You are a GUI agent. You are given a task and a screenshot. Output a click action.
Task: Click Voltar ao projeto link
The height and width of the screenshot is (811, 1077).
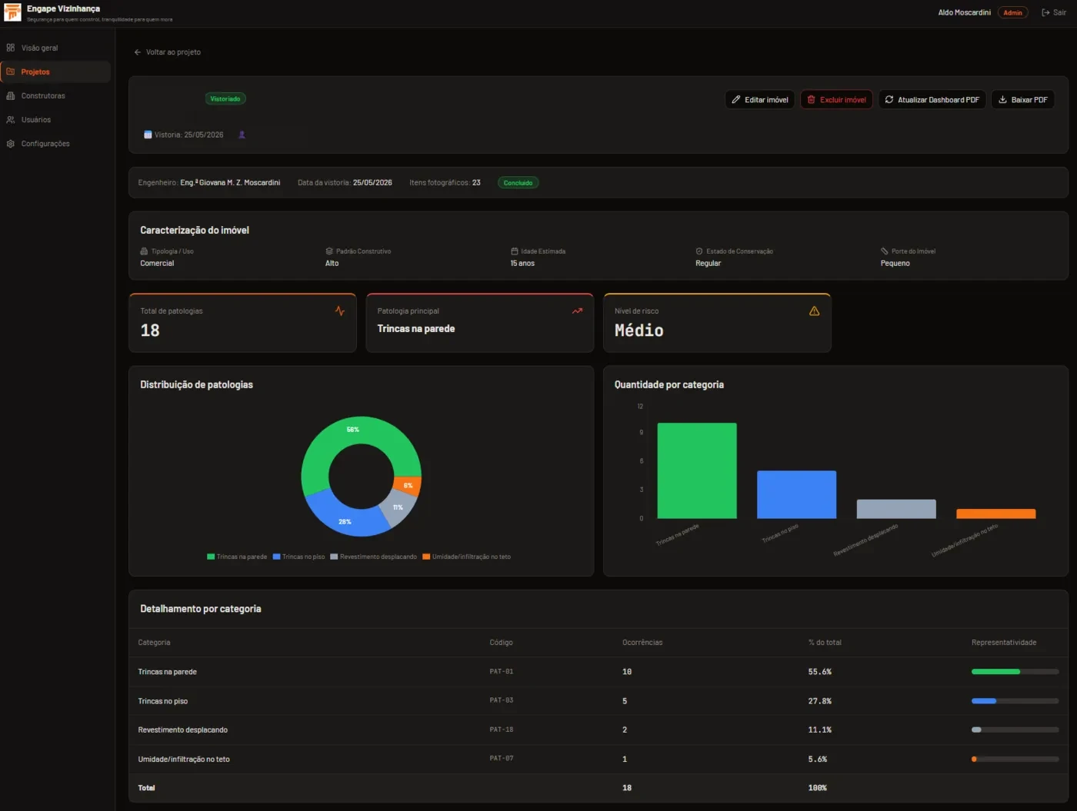click(x=167, y=52)
